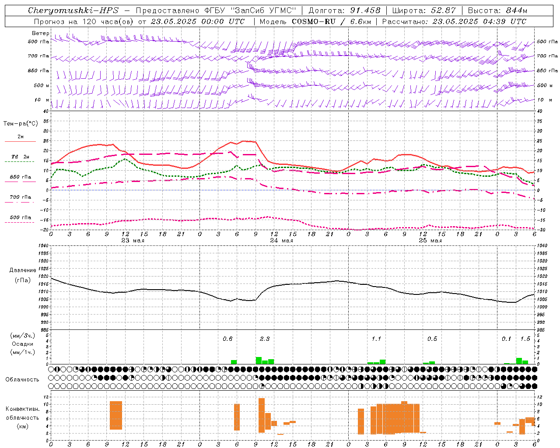Click the "Ветер" wind panel label
The width and height of the screenshot is (560, 448).
[40, 33]
